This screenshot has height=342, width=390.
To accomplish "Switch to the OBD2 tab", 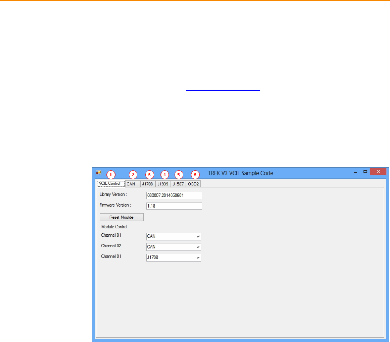I will 193,184.
